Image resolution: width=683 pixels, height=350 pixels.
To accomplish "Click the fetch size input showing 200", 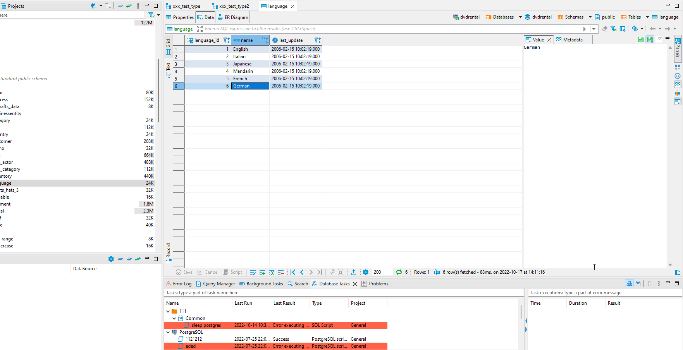I will (x=382, y=272).
